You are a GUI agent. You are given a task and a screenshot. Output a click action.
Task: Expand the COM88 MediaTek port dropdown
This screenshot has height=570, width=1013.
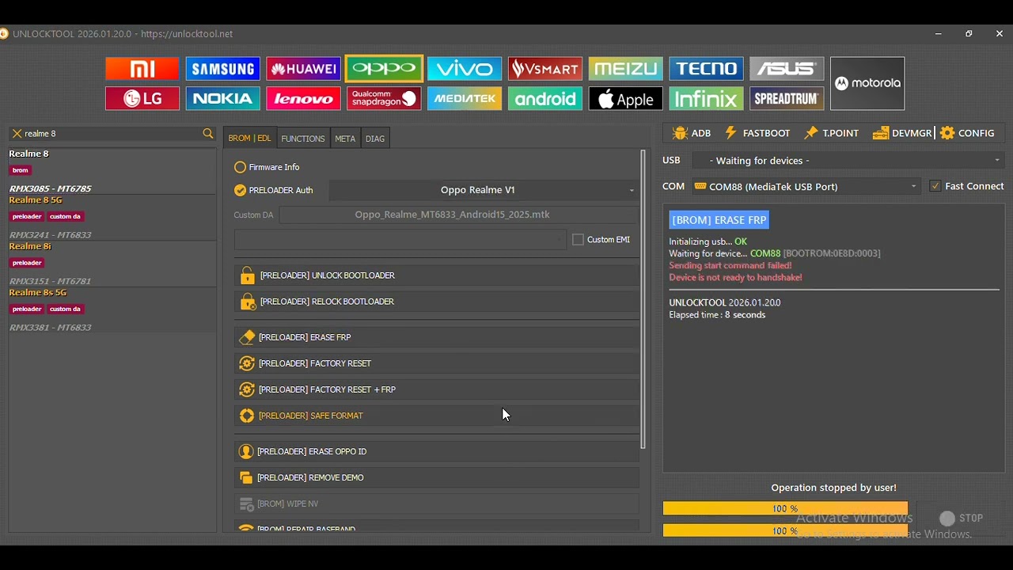pyautogui.click(x=806, y=187)
